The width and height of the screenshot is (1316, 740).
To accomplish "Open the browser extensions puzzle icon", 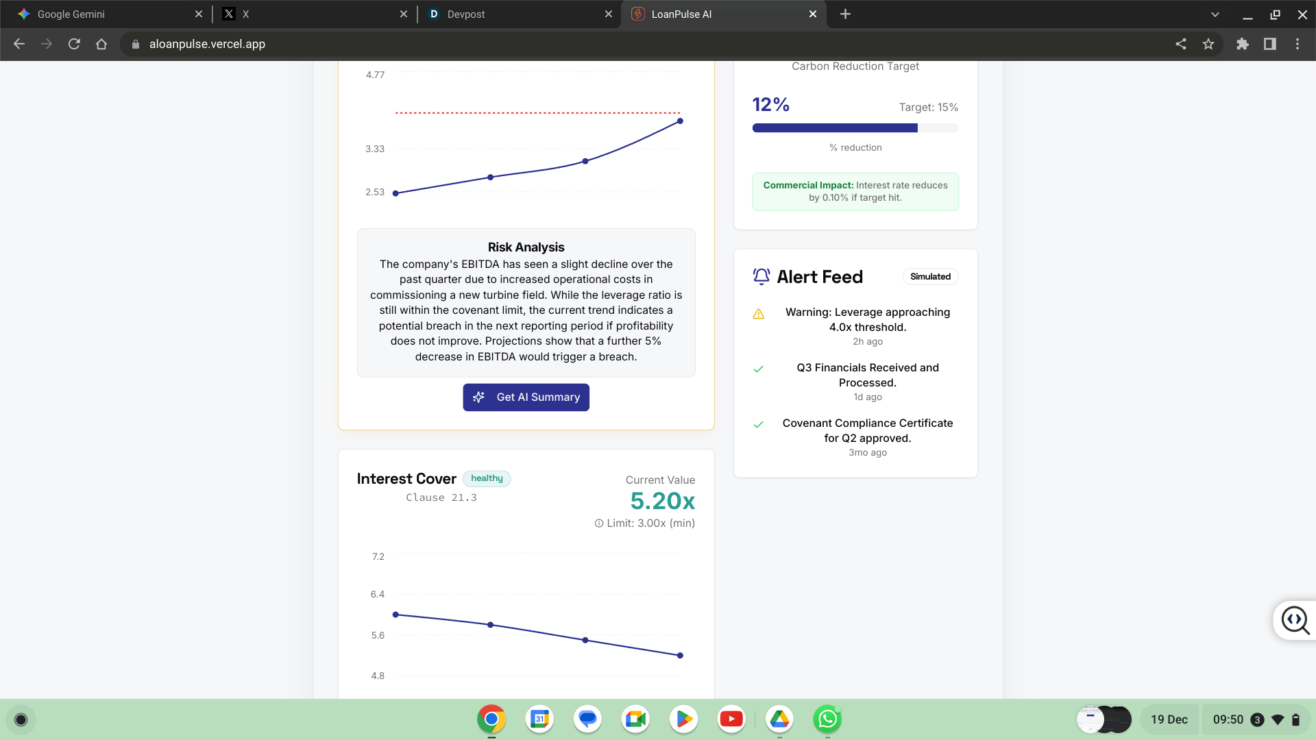I will click(x=1242, y=44).
